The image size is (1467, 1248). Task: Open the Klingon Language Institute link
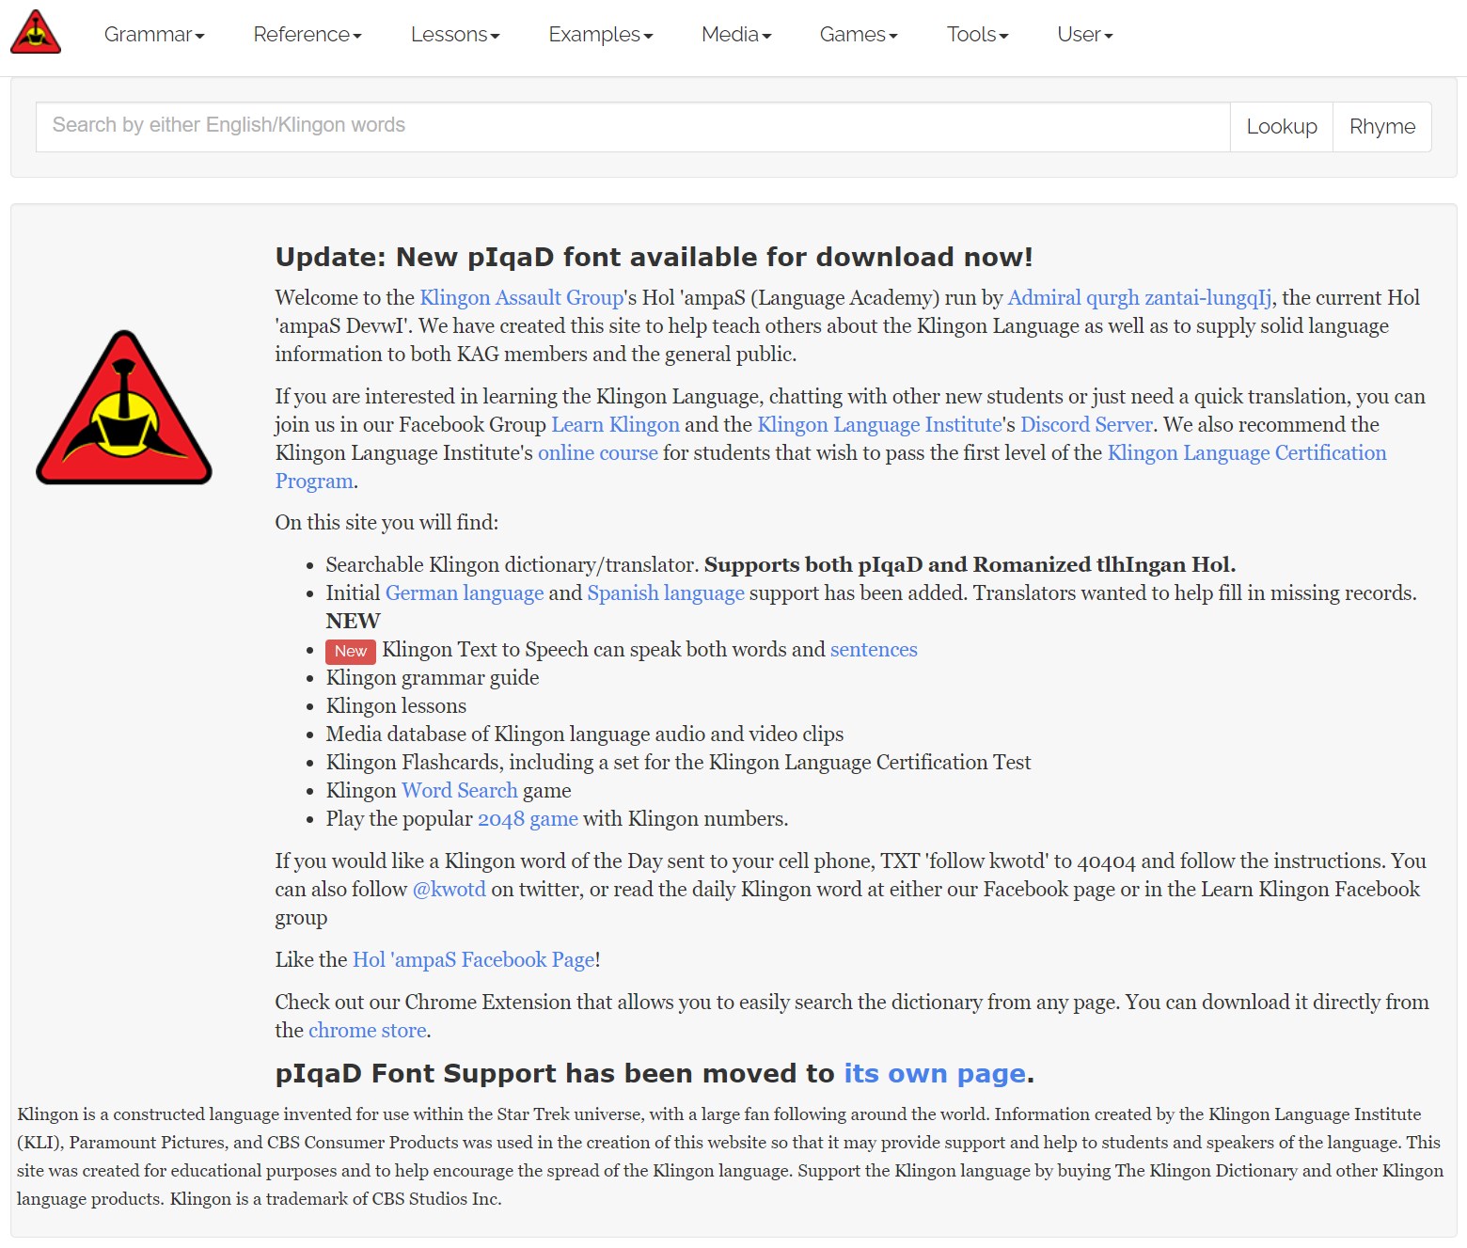[x=879, y=425]
